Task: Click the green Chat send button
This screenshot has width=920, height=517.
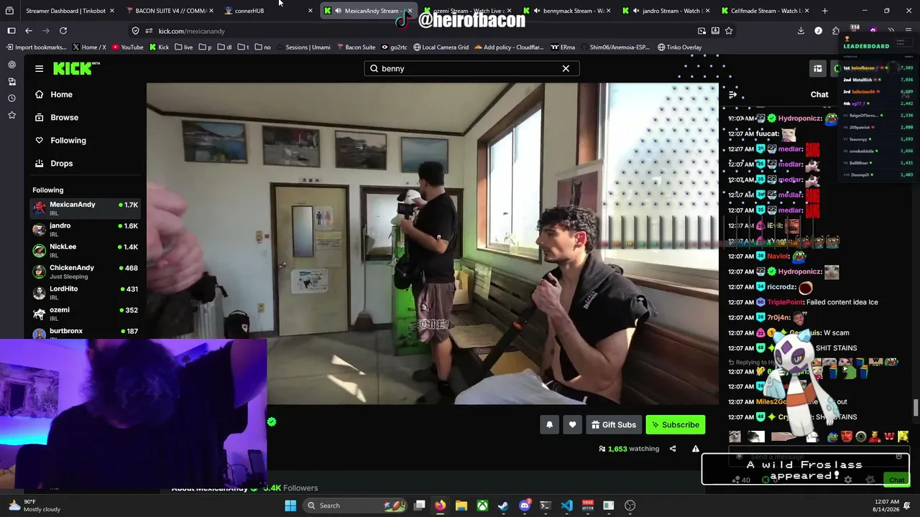Action: pos(896,480)
